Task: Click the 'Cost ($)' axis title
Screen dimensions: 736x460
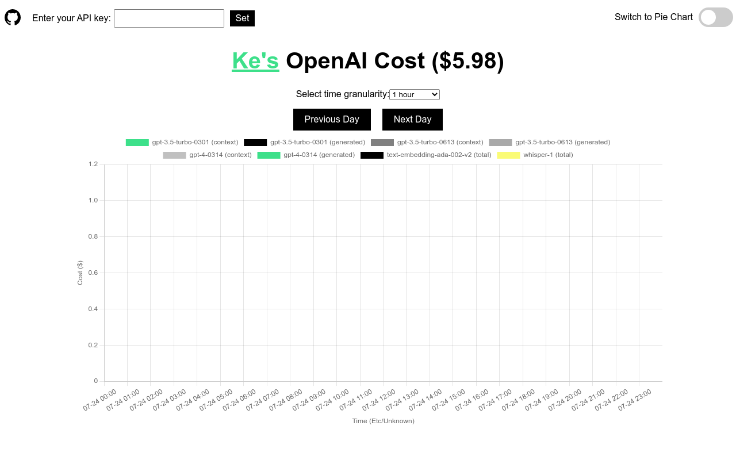Action: pyautogui.click(x=80, y=273)
